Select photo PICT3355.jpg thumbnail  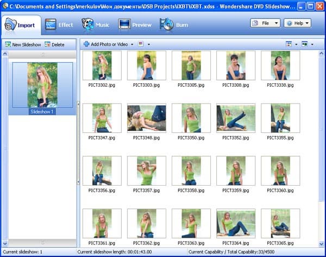280,118
